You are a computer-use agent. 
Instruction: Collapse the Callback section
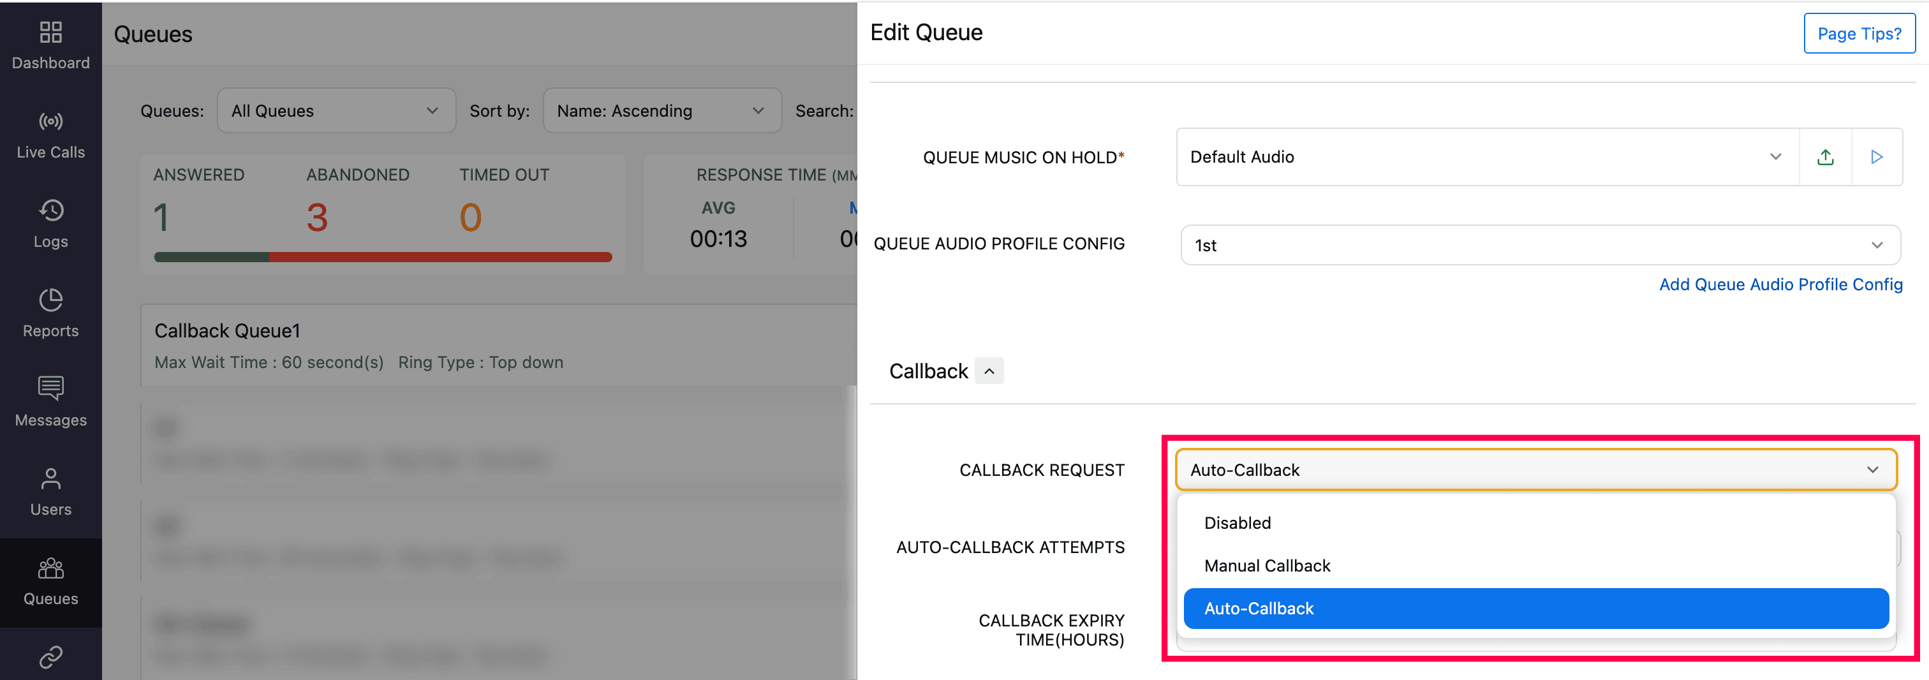(989, 371)
